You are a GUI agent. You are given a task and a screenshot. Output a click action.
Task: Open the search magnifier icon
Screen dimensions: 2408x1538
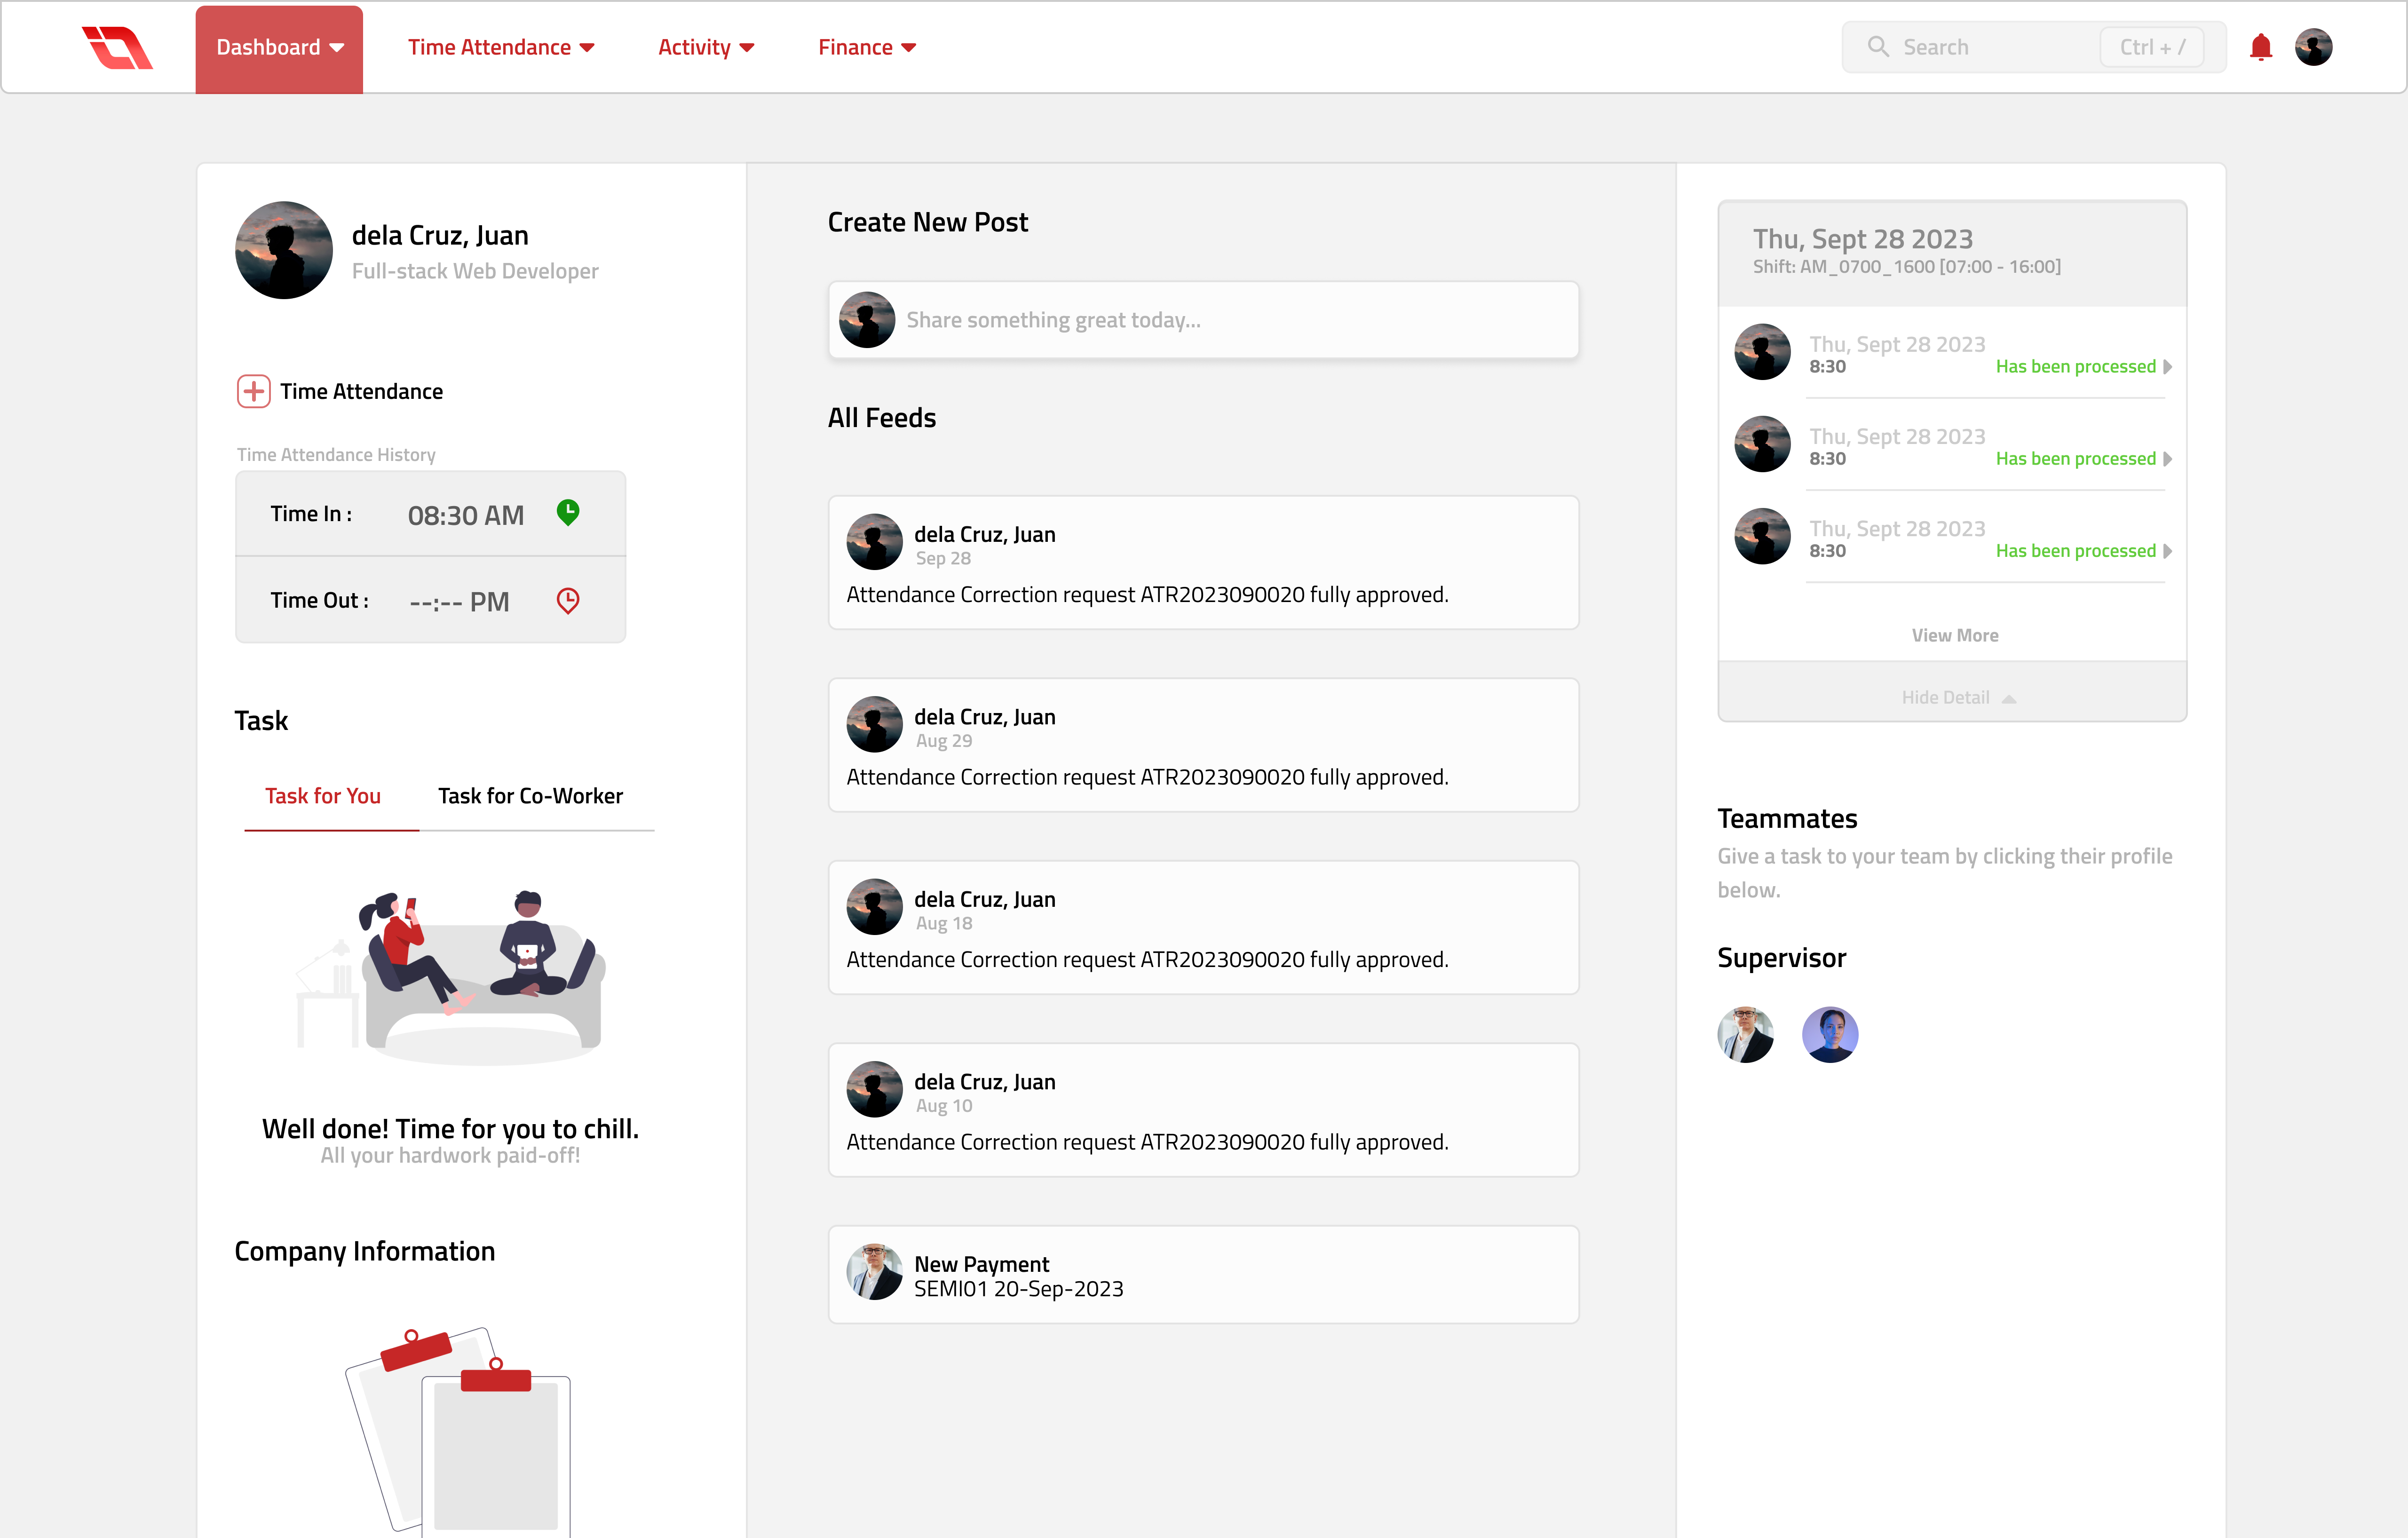1879,46
